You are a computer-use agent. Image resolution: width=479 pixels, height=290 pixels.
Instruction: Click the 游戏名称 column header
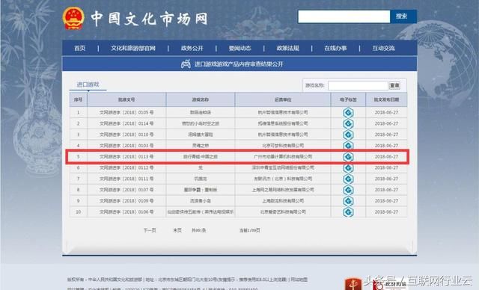tap(201, 99)
